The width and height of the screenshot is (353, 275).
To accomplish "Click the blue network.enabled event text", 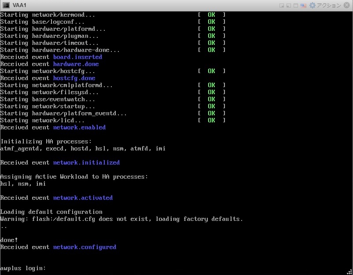I will click(x=79, y=127).
